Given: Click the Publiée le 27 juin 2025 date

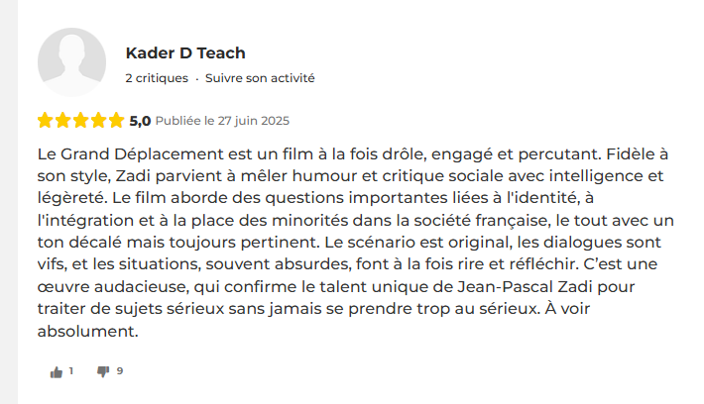Looking at the screenshot, I should click(x=222, y=121).
